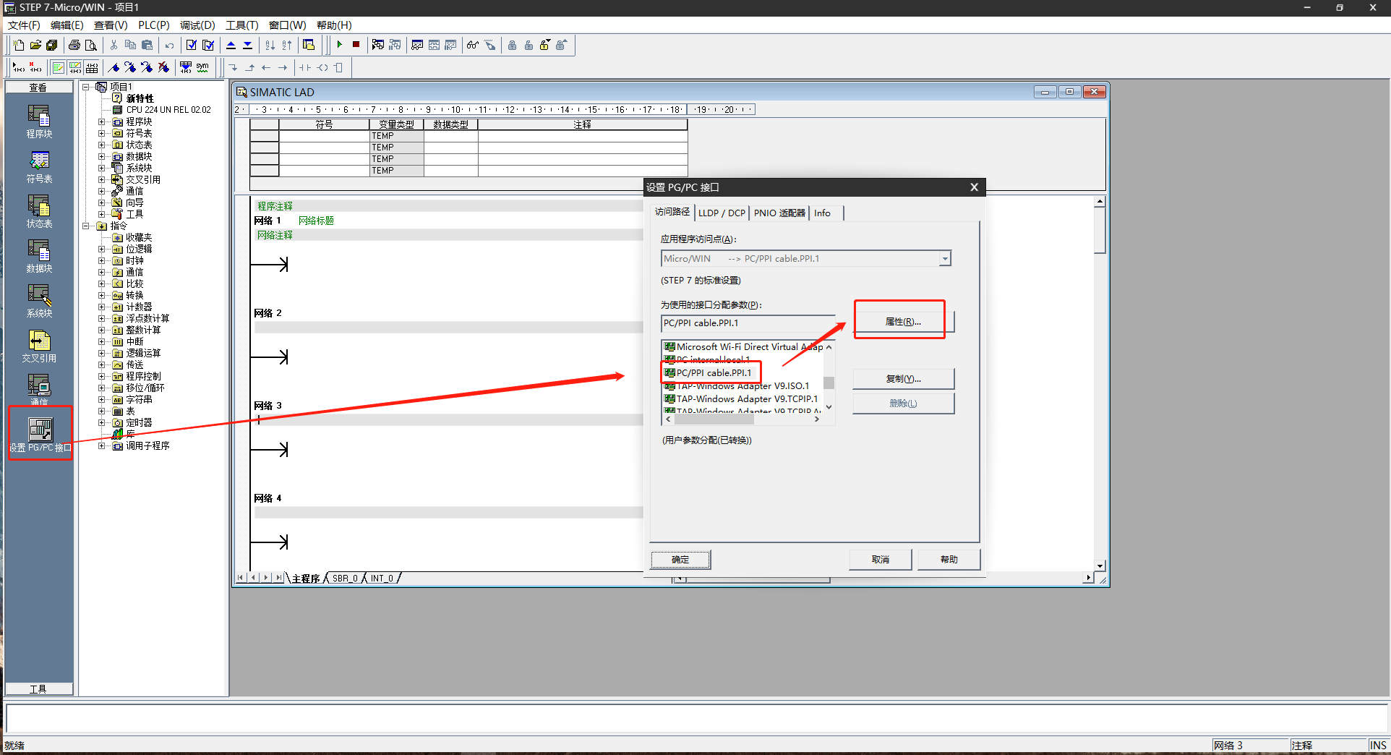Collapse the 指令 tree node

click(86, 226)
